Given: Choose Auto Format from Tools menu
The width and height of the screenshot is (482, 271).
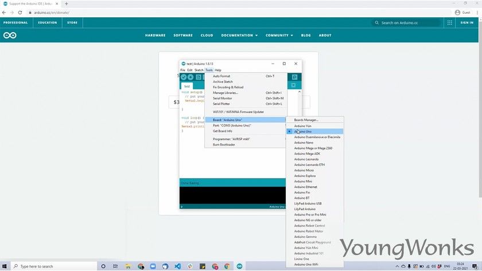Looking at the screenshot, I should (246, 76).
